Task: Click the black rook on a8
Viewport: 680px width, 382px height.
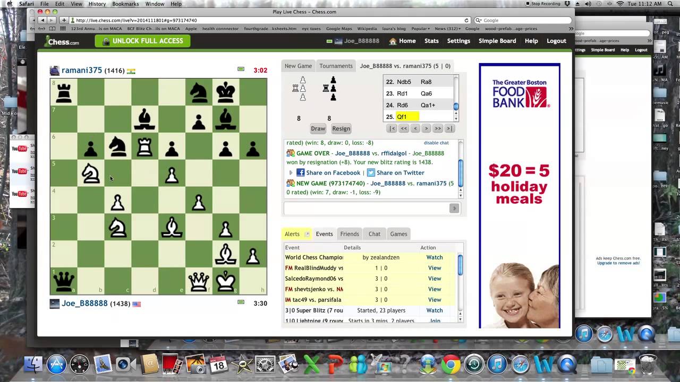Action: (64, 92)
